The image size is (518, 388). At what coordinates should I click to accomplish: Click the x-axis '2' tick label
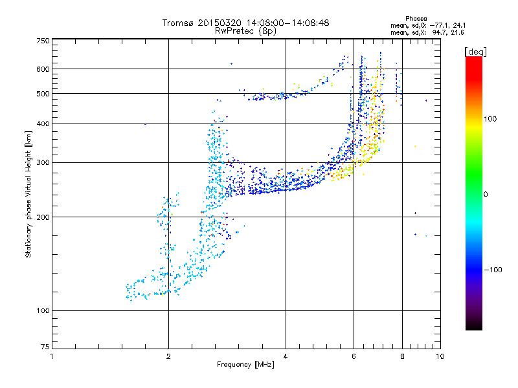pyautogui.click(x=168, y=356)
